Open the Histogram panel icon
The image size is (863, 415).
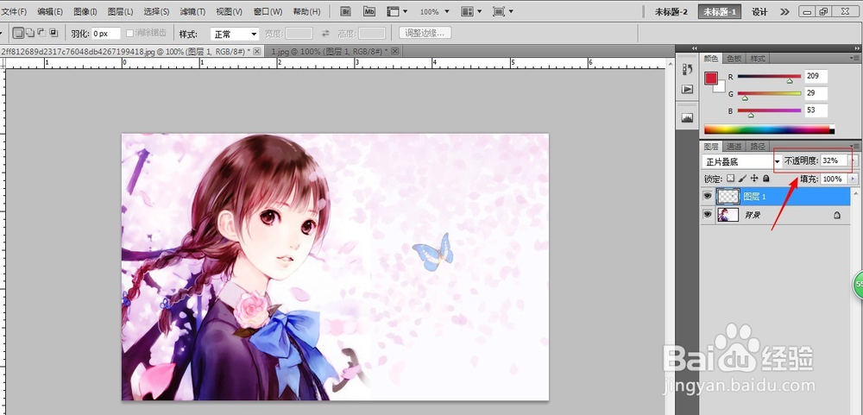[x=688, y=118]
